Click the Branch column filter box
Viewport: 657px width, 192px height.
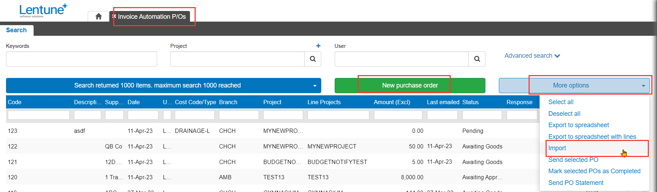(x=239, y=115)
